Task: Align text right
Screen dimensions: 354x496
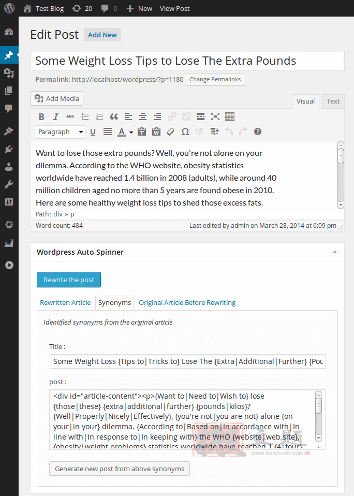Action: [157, 116]
